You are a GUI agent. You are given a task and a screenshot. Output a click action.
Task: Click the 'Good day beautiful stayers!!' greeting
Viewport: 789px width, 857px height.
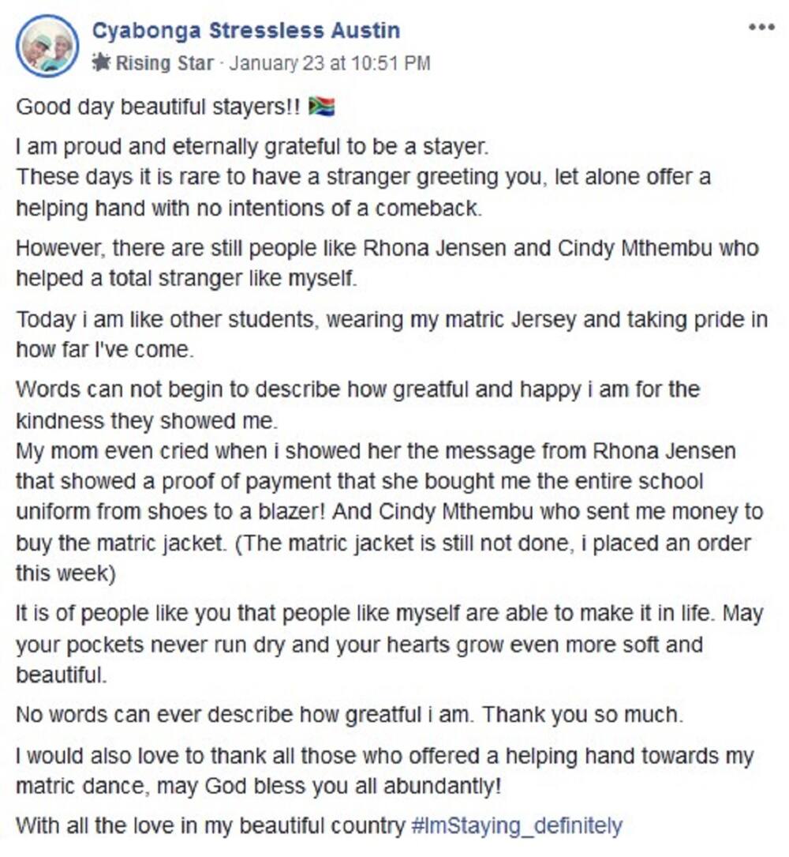click(158, 107)
